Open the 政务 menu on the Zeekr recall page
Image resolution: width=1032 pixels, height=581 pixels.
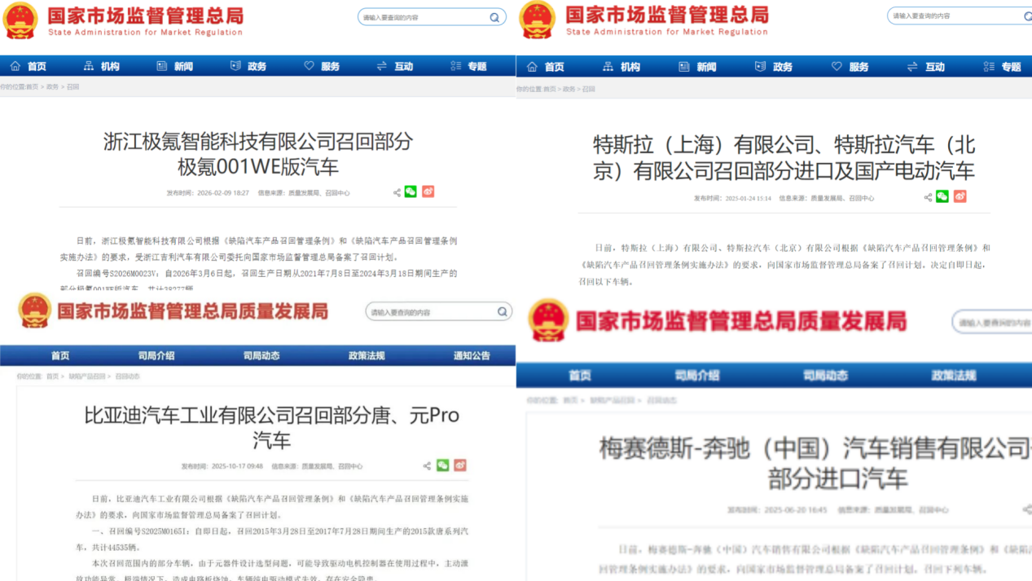pos(248,66)
